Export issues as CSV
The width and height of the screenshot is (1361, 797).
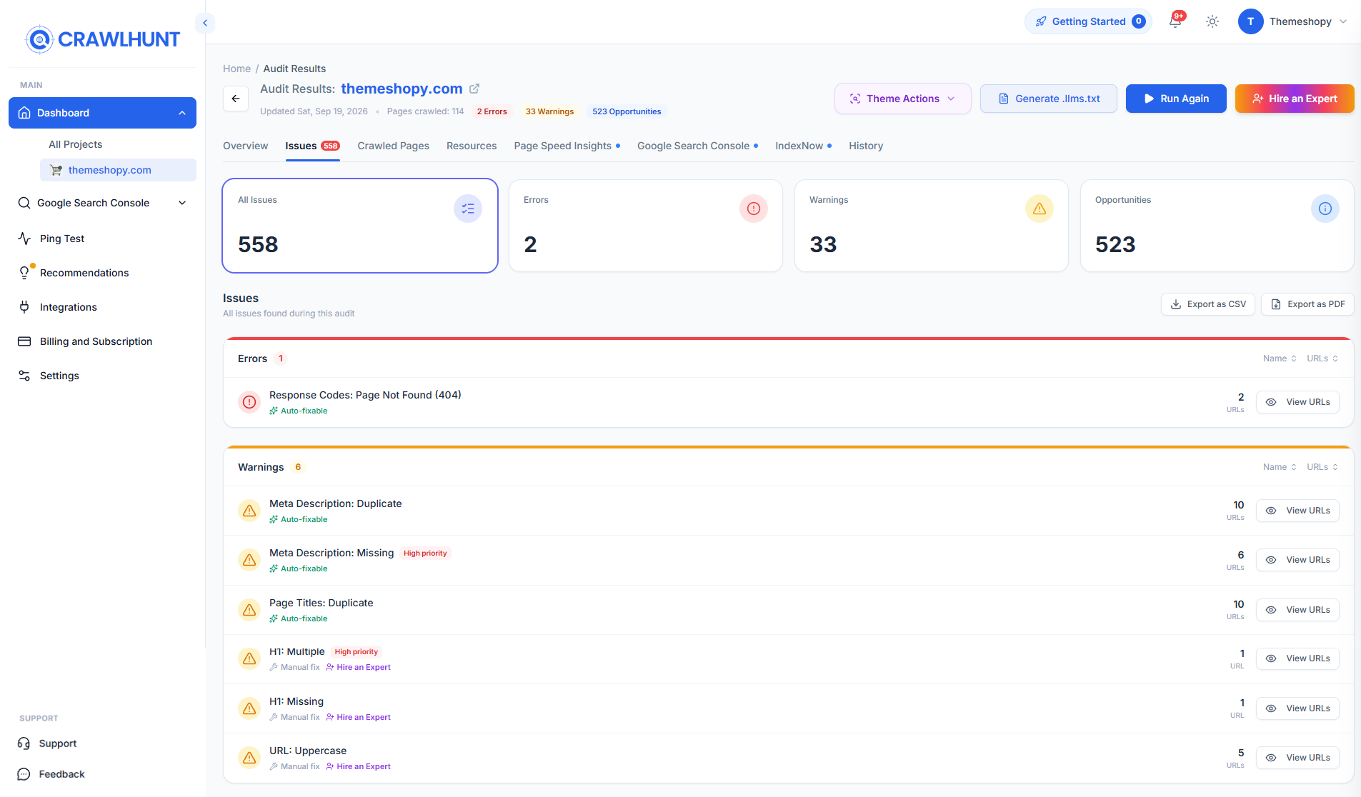tap(1207, 304)
